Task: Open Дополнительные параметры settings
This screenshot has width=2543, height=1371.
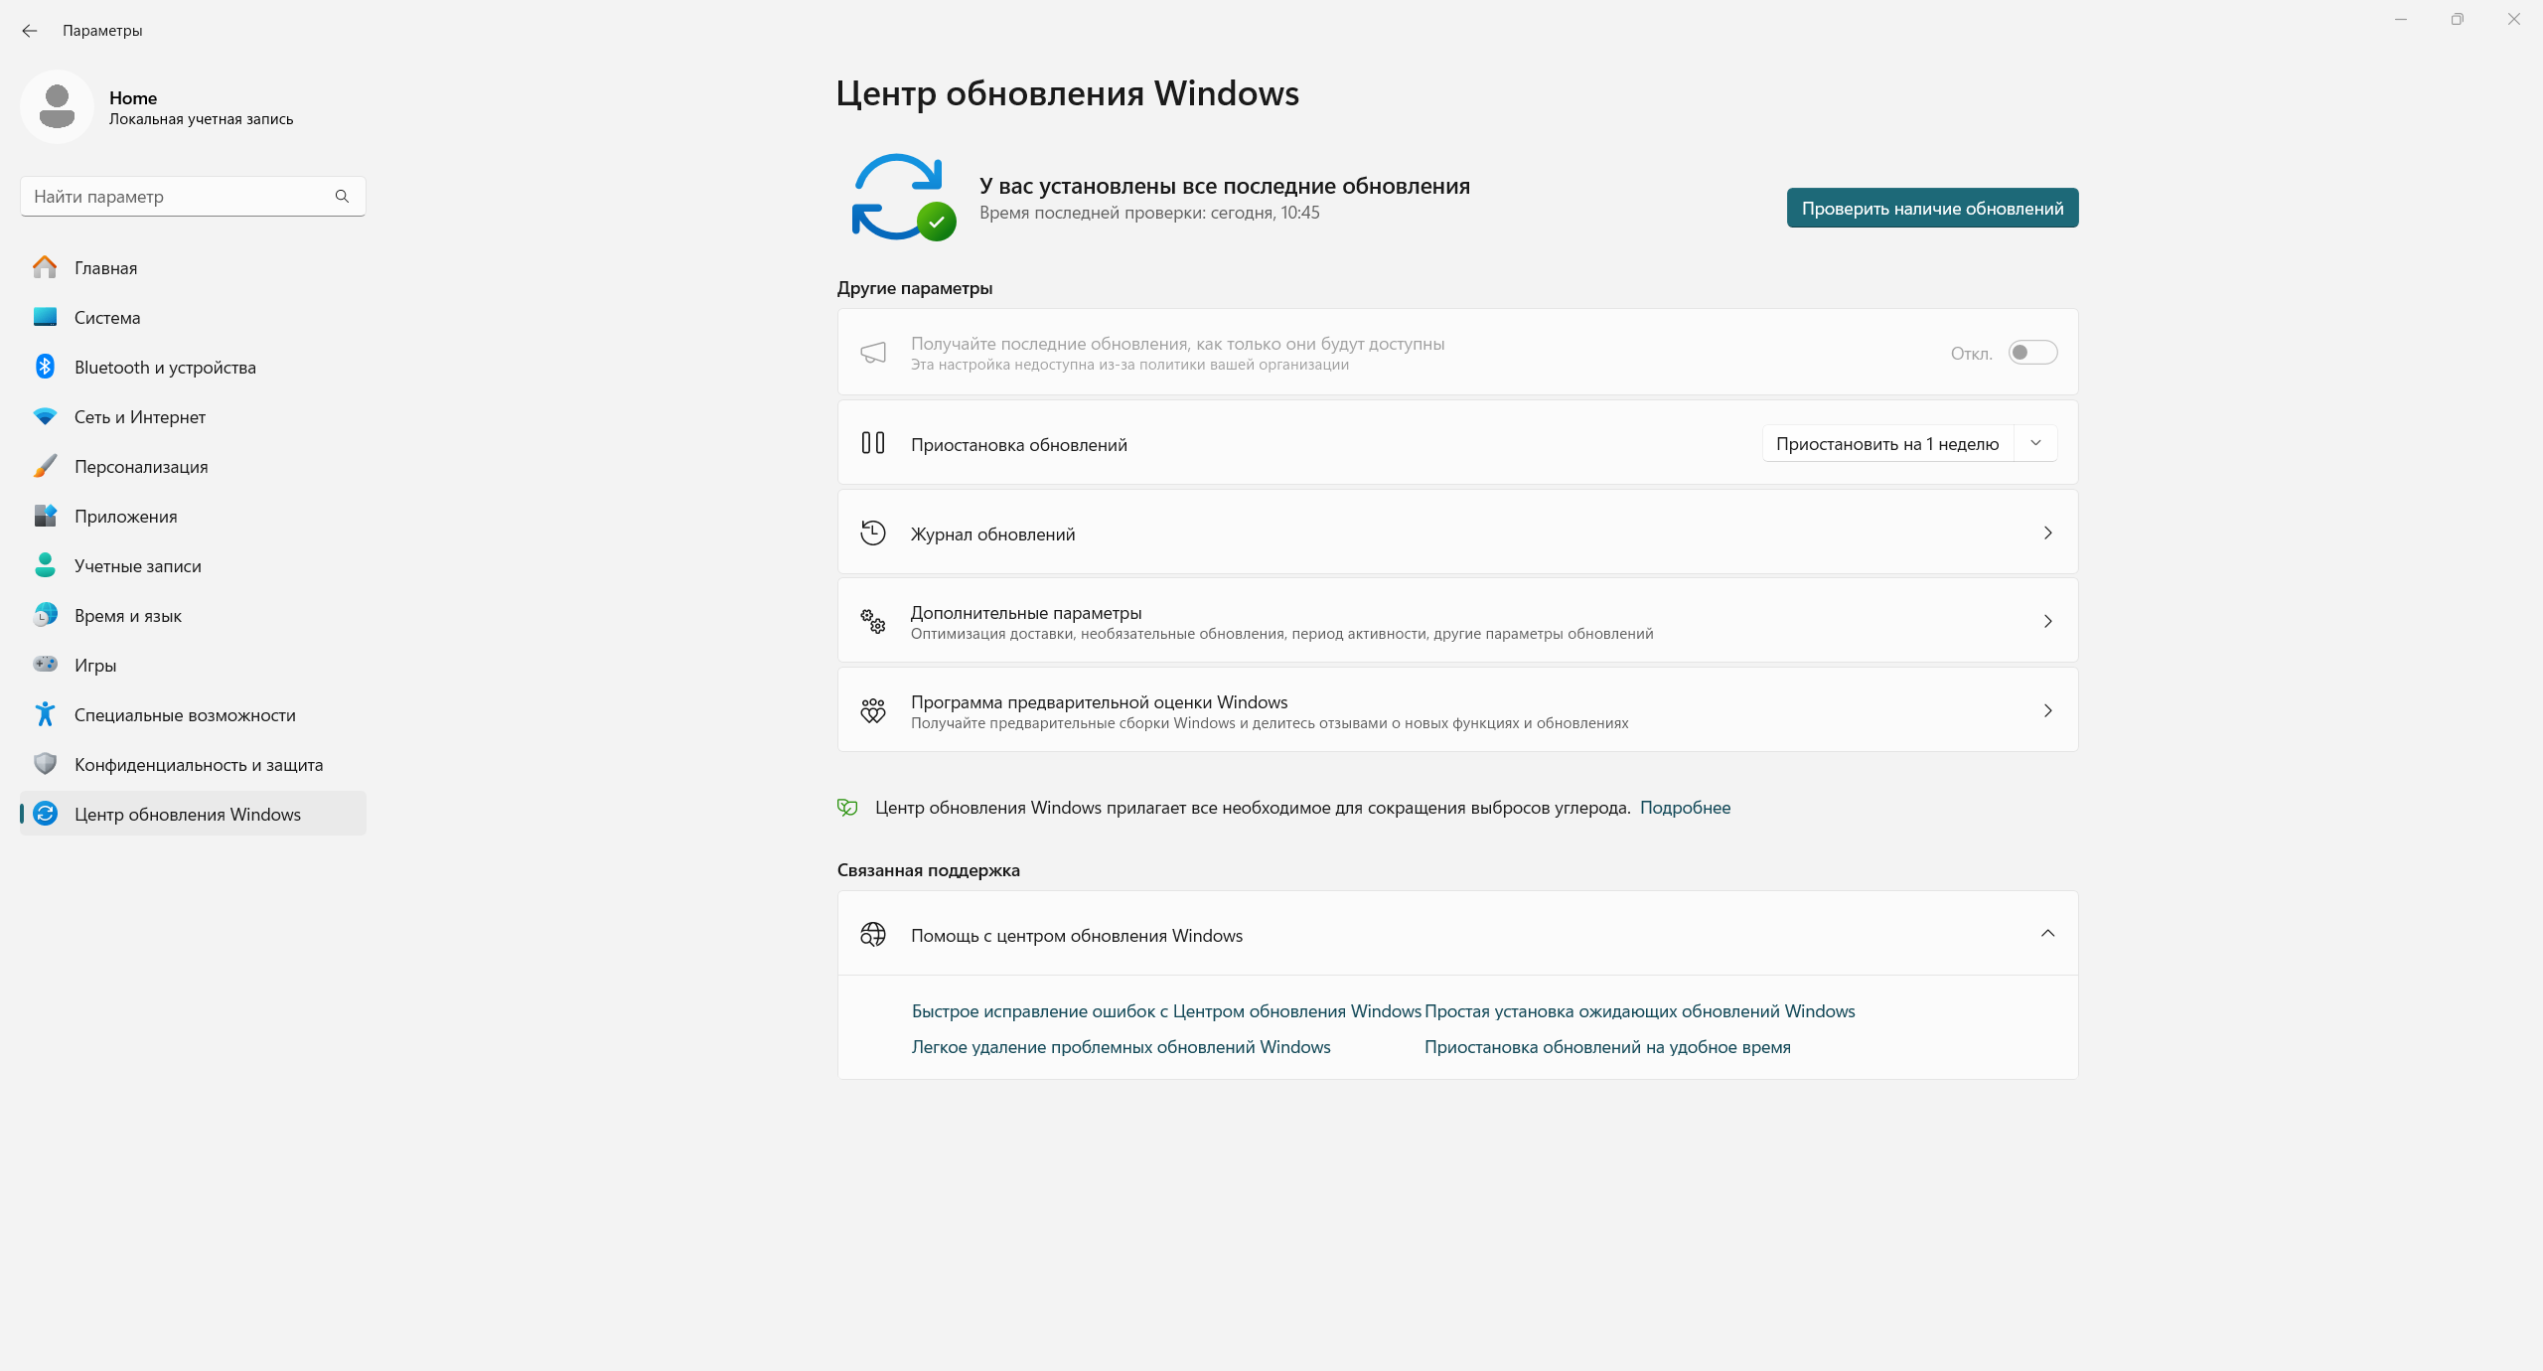Action: [x=1455, y=620]
